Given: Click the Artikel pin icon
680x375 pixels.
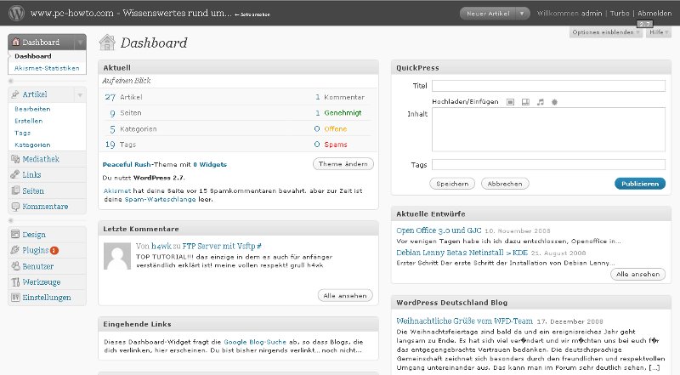Looking at the screenshot, I should click(x=15, y=94).
